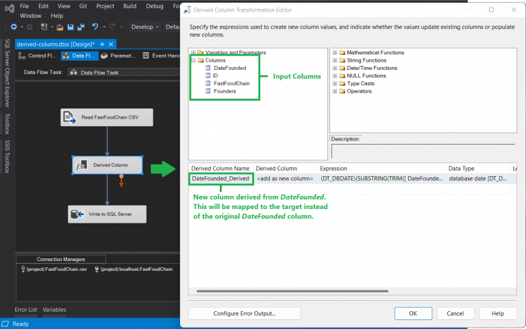
Task: Expand the Mathematical Functions folder
Action: [335, 52]
